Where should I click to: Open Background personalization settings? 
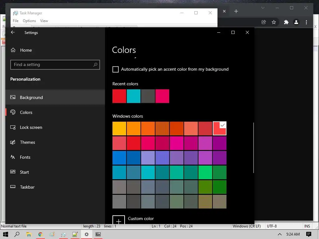click(55, 97)
